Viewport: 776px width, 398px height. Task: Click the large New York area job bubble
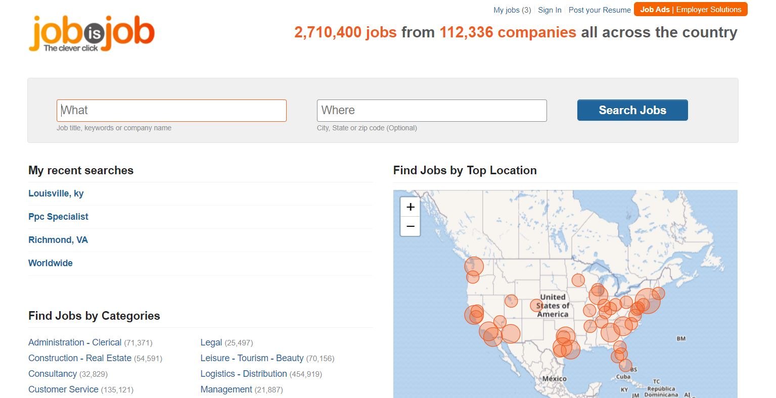pos(648,301)
